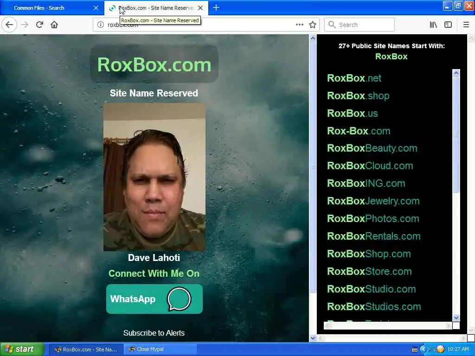Open the RoxBoxStore.com link
The height and width of the screenshot is (356, 475).
pyautogui.click(x=369, y=271)
